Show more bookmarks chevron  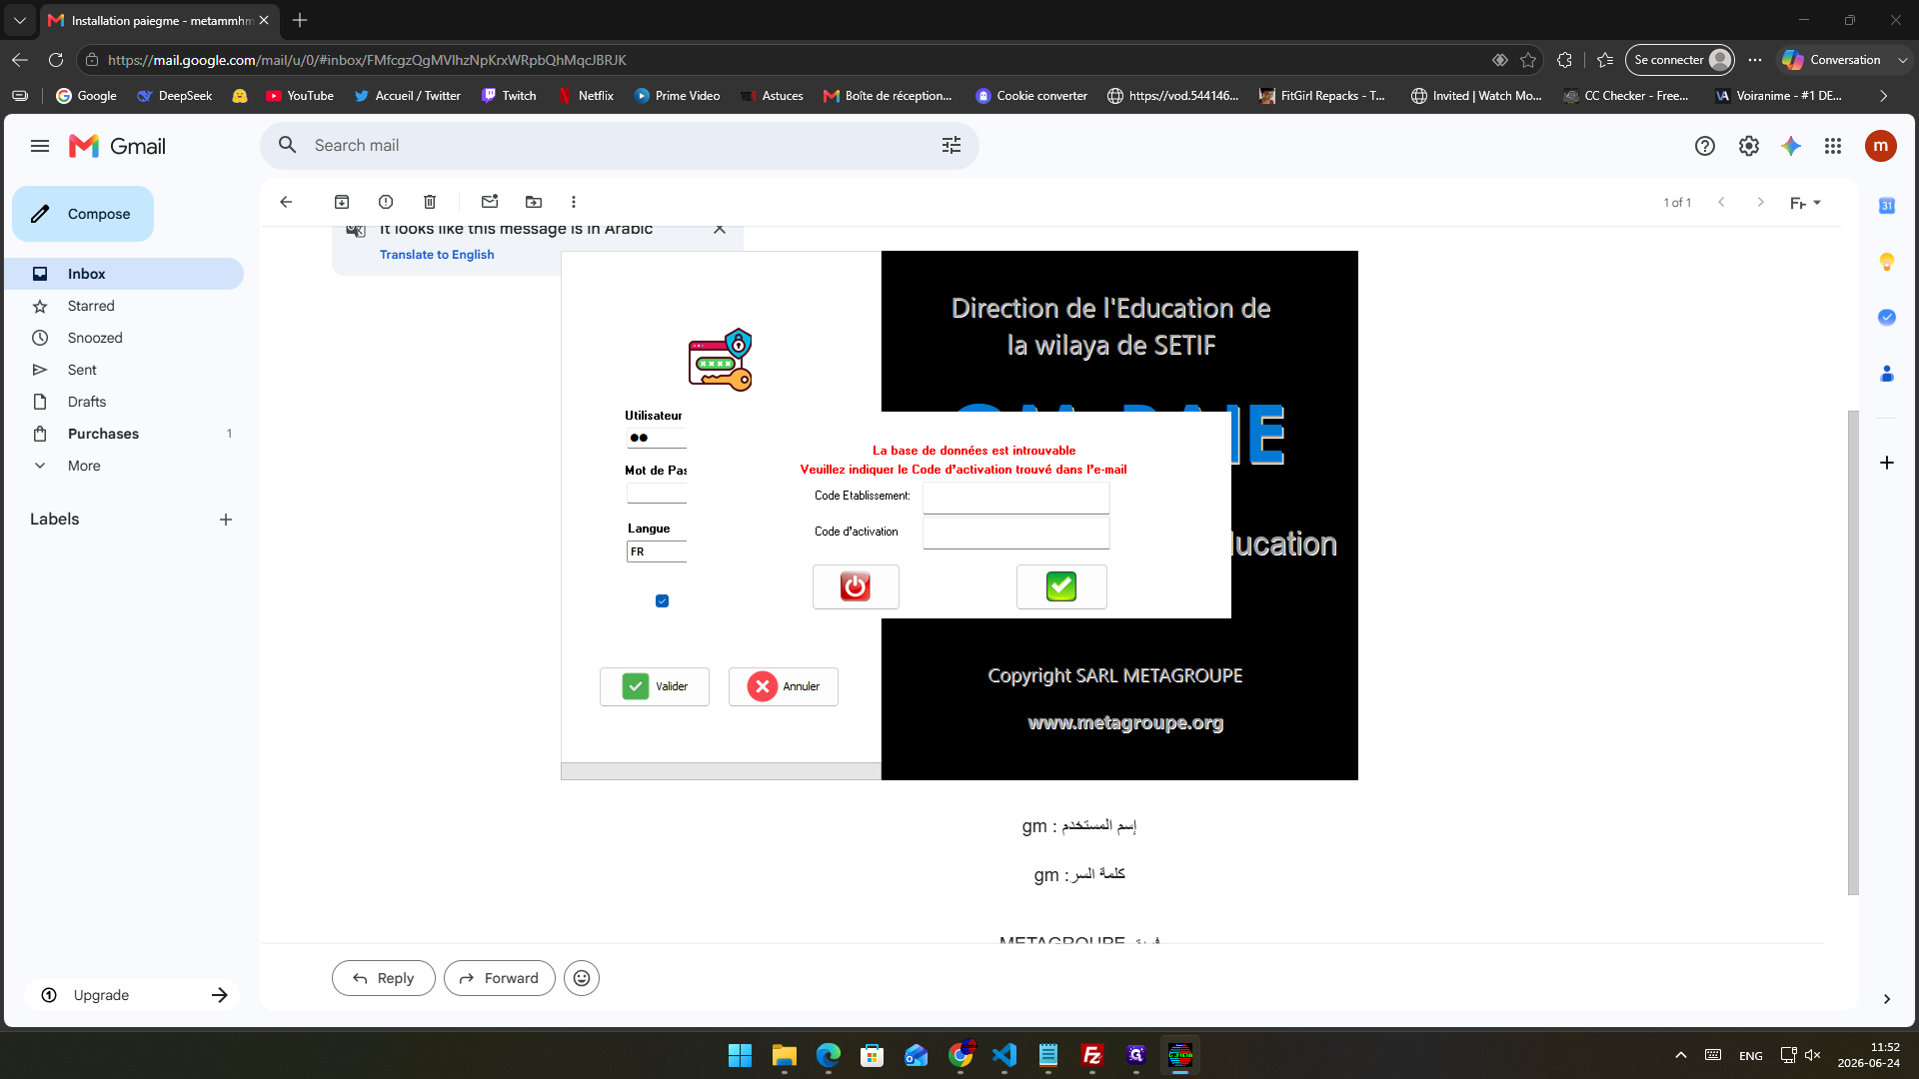tap(1884, 96)
